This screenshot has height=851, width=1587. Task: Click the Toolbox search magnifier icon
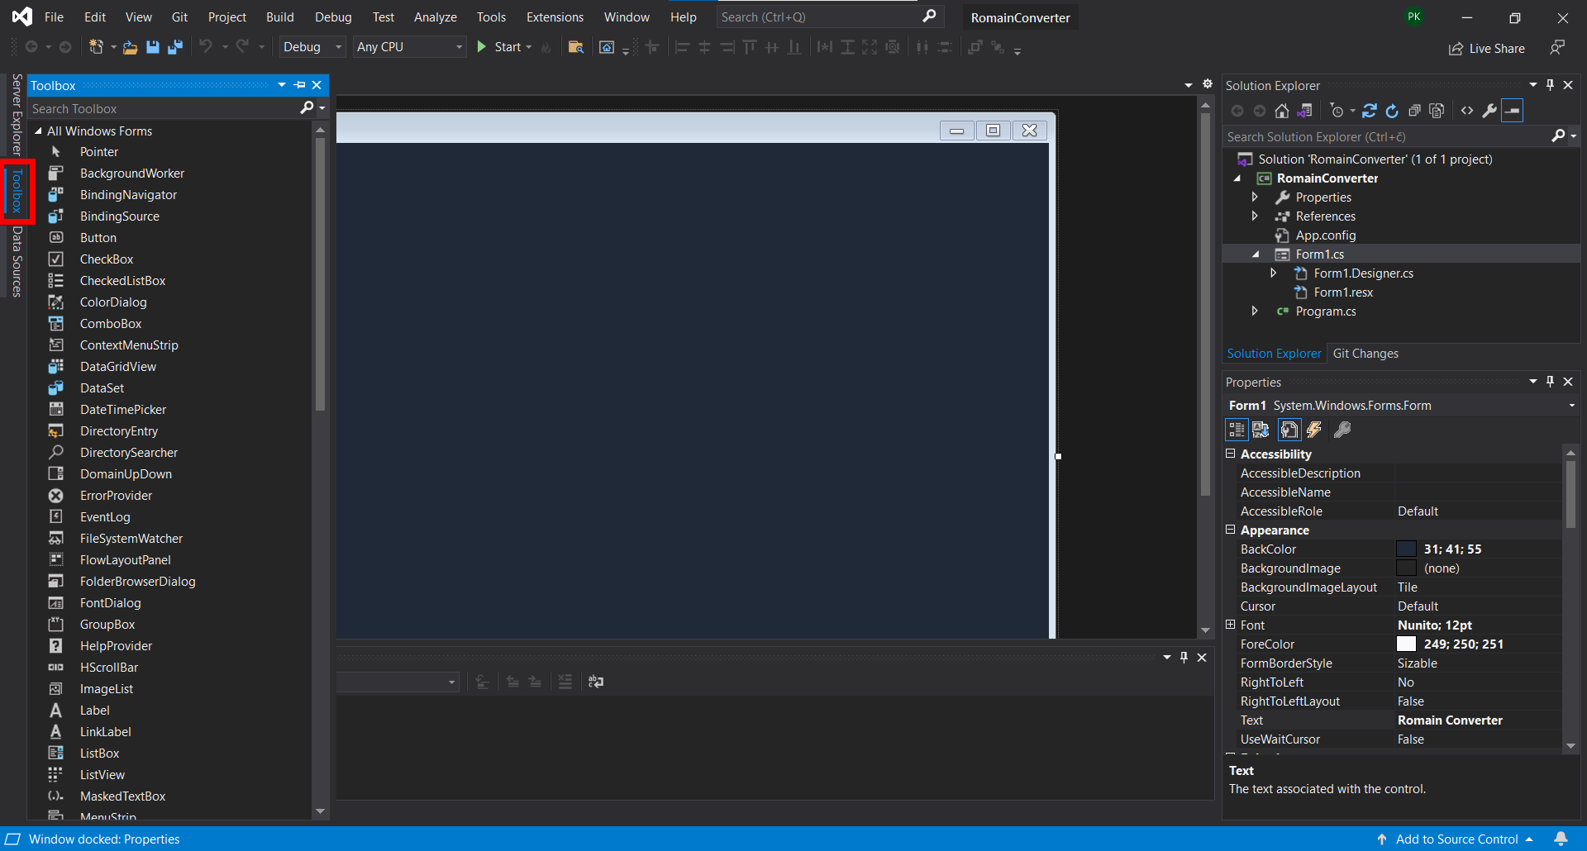click(307, 108)
